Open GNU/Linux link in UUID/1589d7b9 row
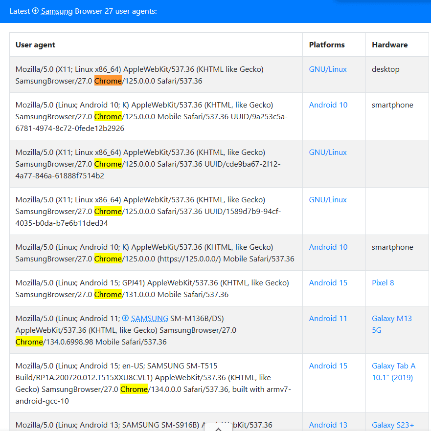The height and width of the screenshot is (431, 431). click(x=327, y=200)
